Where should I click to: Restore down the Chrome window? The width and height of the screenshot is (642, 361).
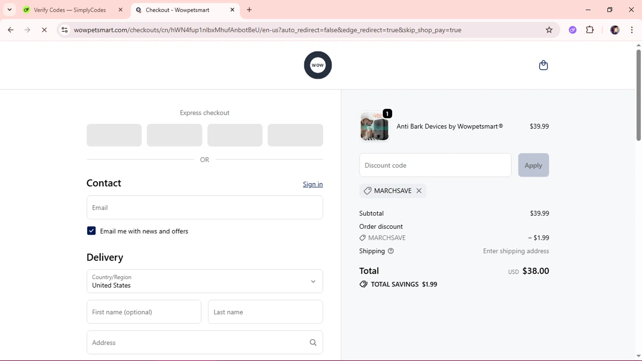point(609,9)
